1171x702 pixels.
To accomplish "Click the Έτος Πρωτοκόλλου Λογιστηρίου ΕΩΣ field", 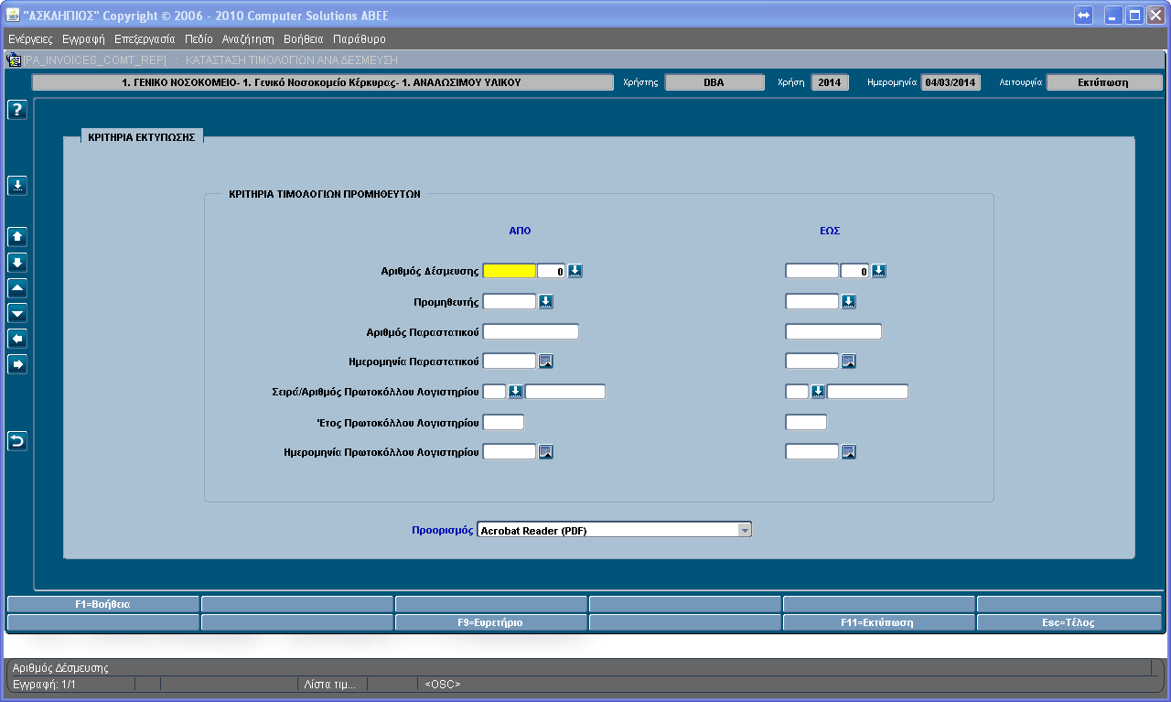I will click(x=806, y=422).
